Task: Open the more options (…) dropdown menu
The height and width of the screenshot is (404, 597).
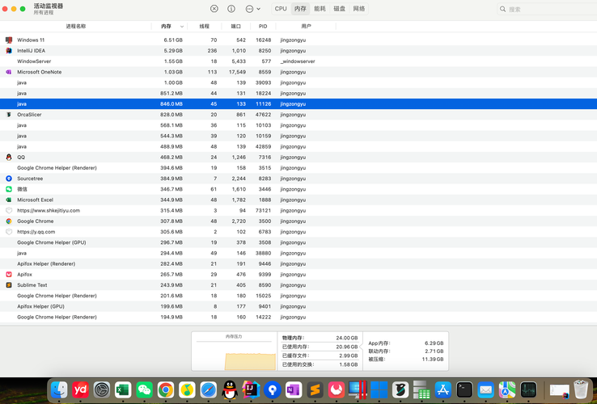Action: [x=252, y=9]
